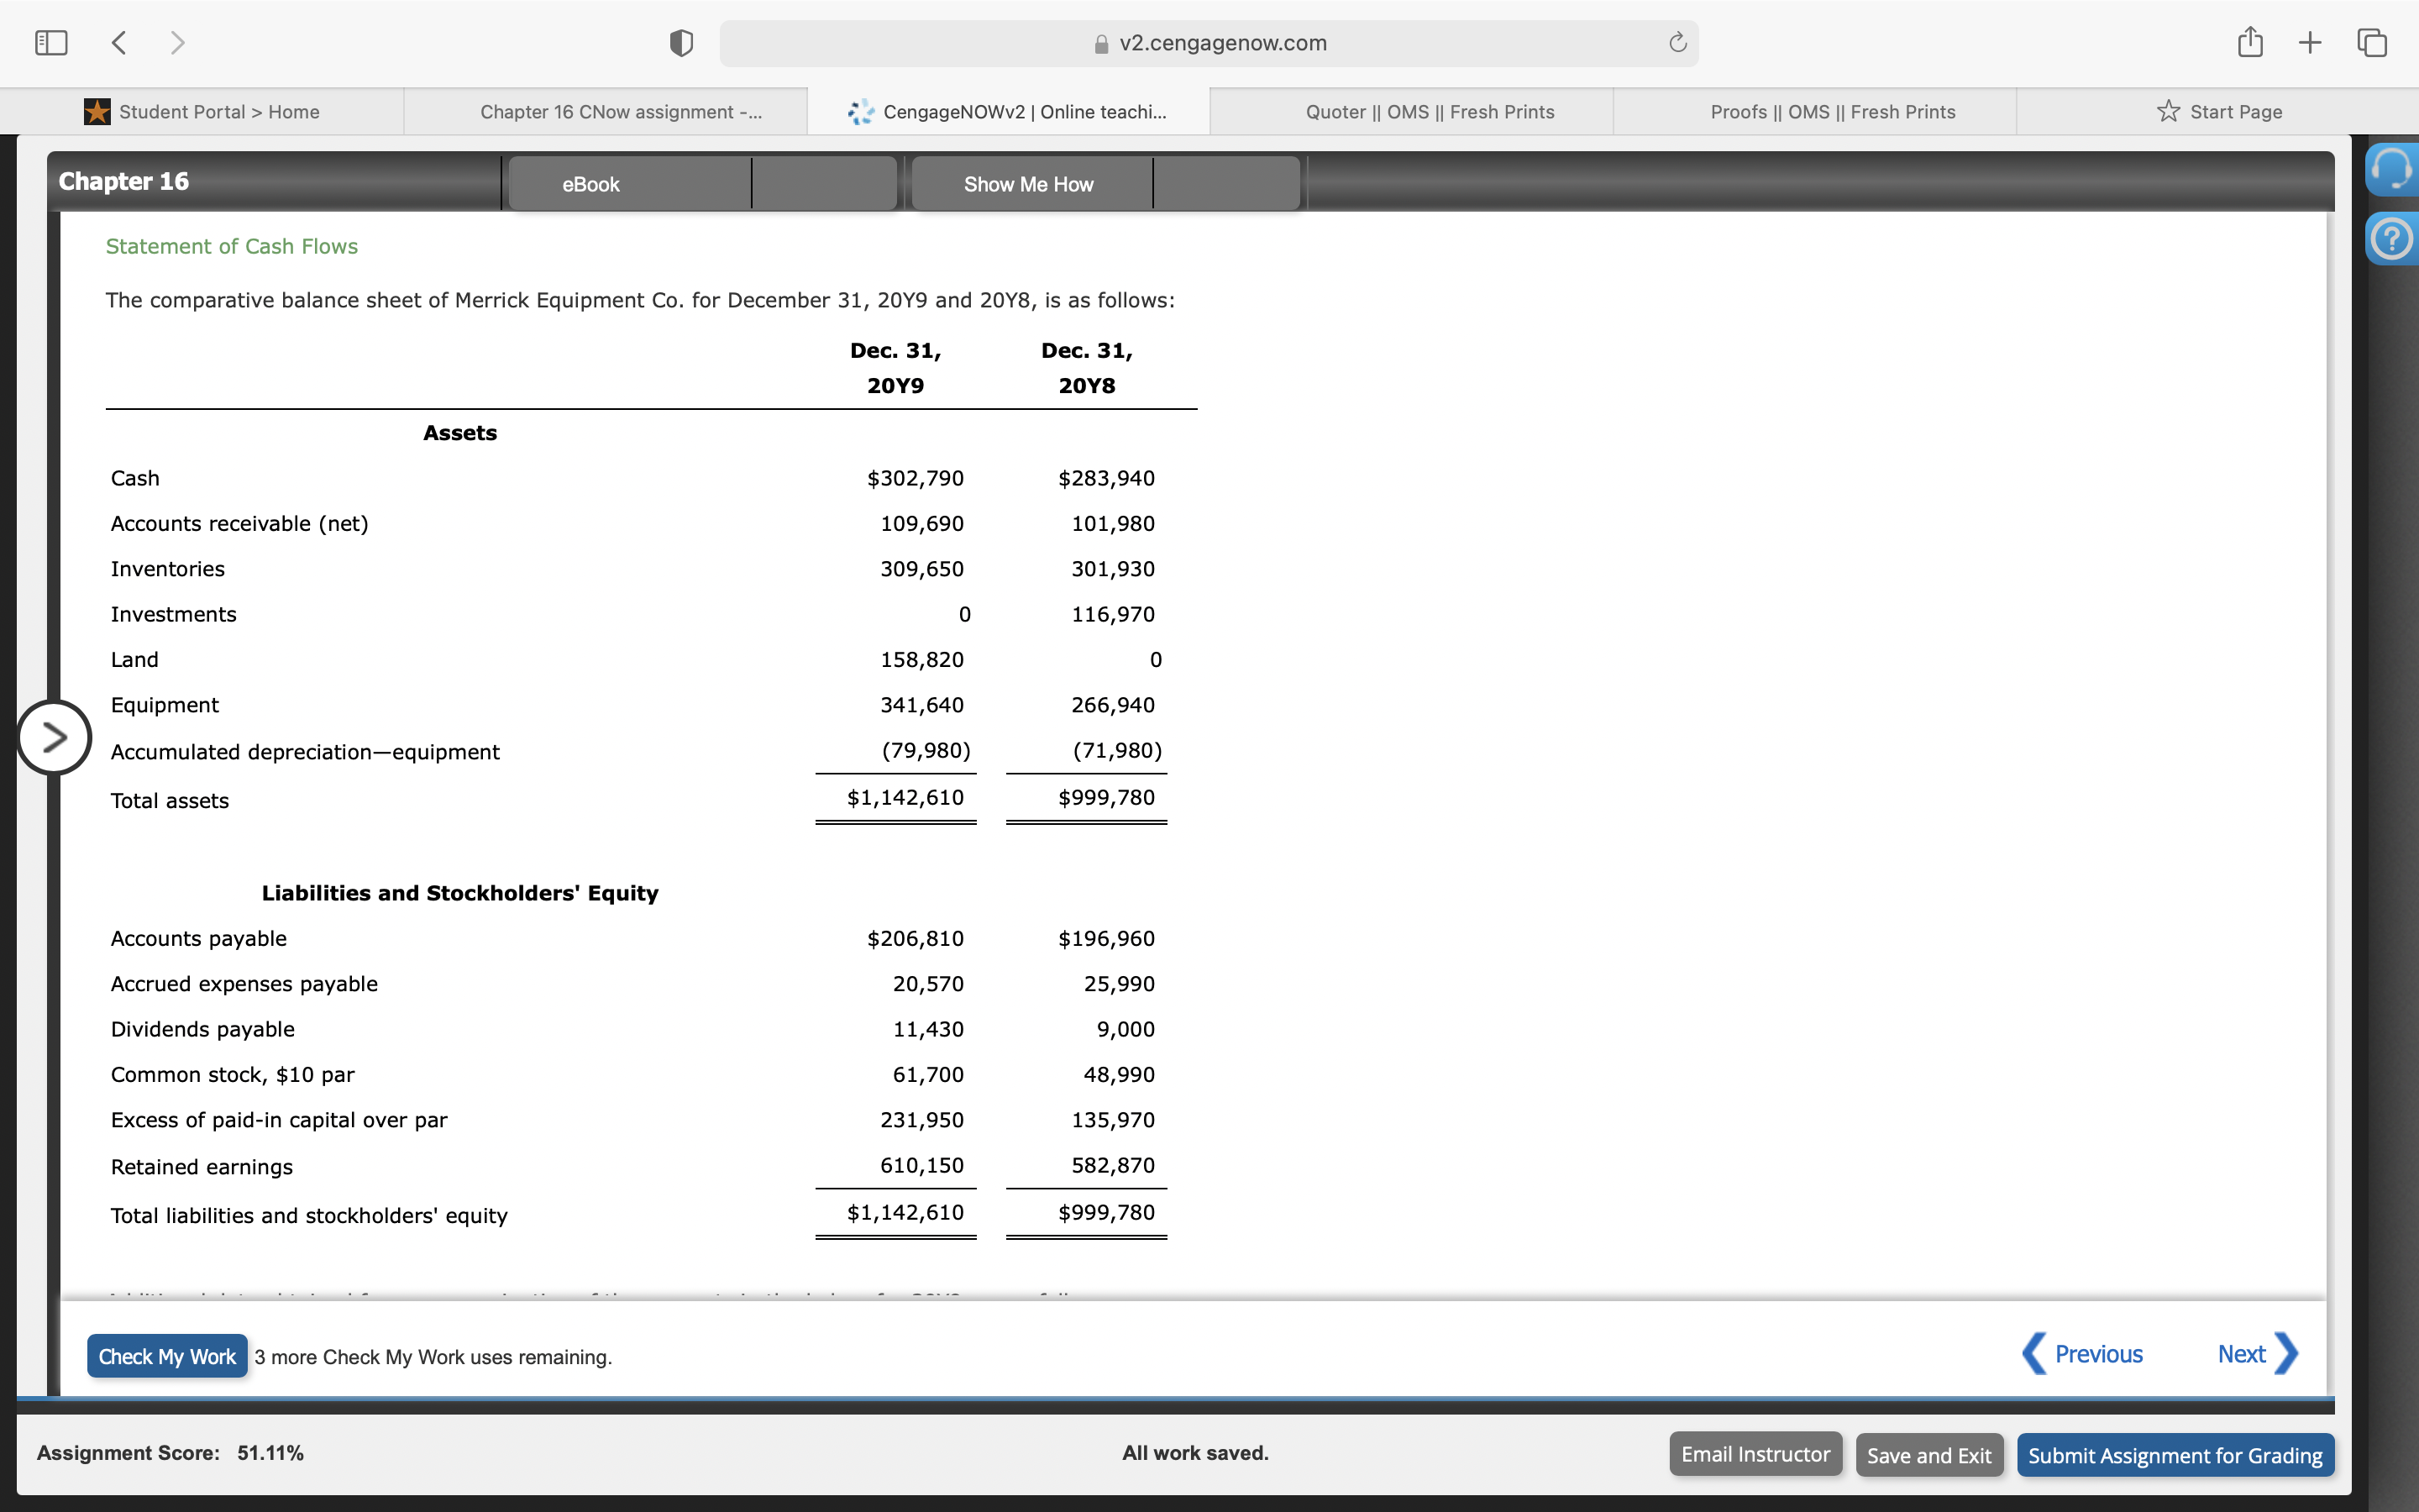The width and height of the screenshot is (2419, 1512).
Task: Click the star on Start Page tab
Action: [x=2166, y=111]
